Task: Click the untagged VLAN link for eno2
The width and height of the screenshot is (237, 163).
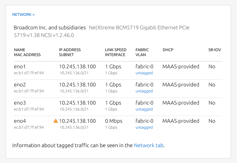Action: 144,91
